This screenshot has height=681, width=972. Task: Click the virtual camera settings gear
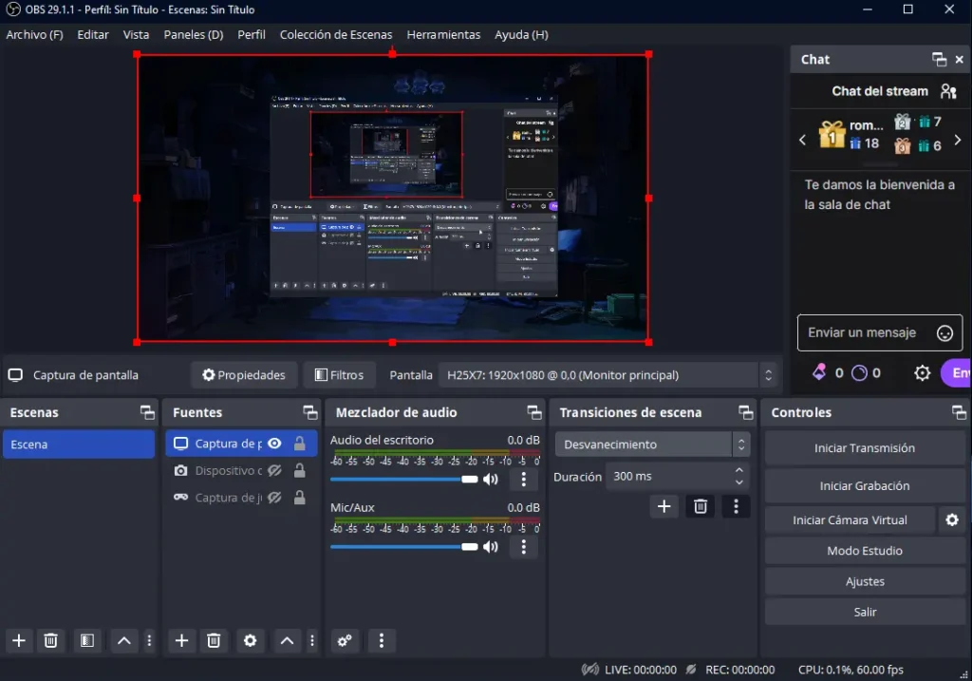(951, 520)
